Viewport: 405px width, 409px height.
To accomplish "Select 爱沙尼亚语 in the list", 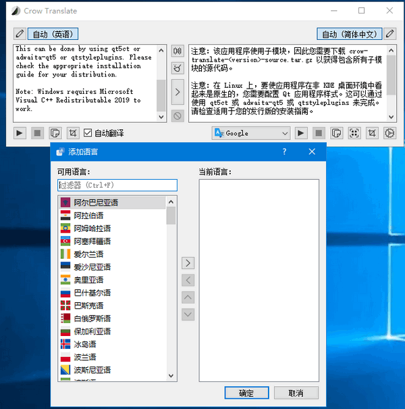I will (112, 267).
